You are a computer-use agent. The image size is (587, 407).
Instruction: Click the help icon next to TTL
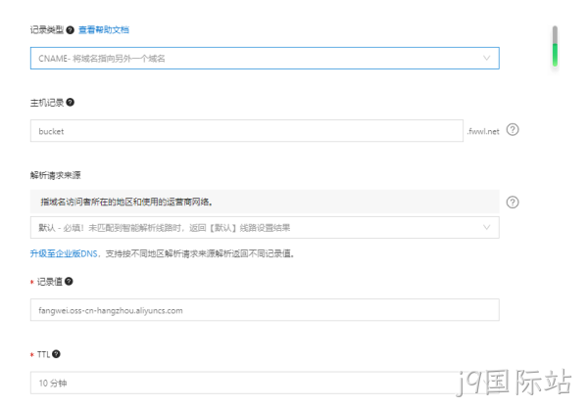pos(56,354)
